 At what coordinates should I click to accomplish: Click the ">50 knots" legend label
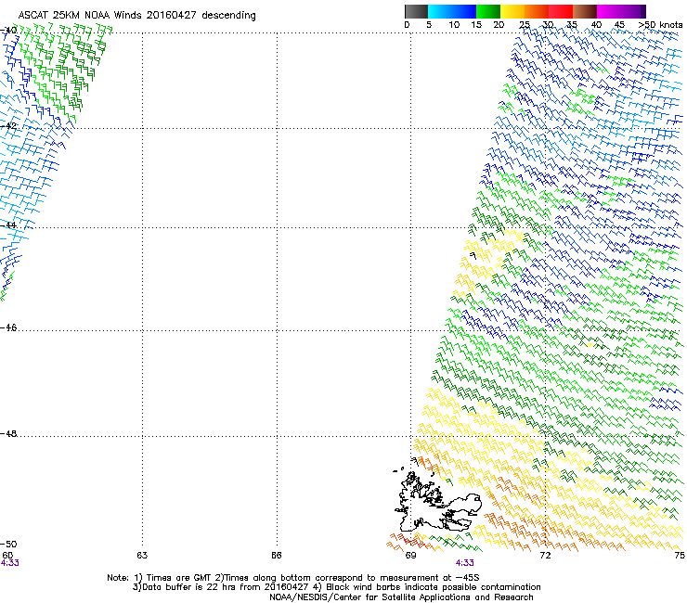click(661, 25)
